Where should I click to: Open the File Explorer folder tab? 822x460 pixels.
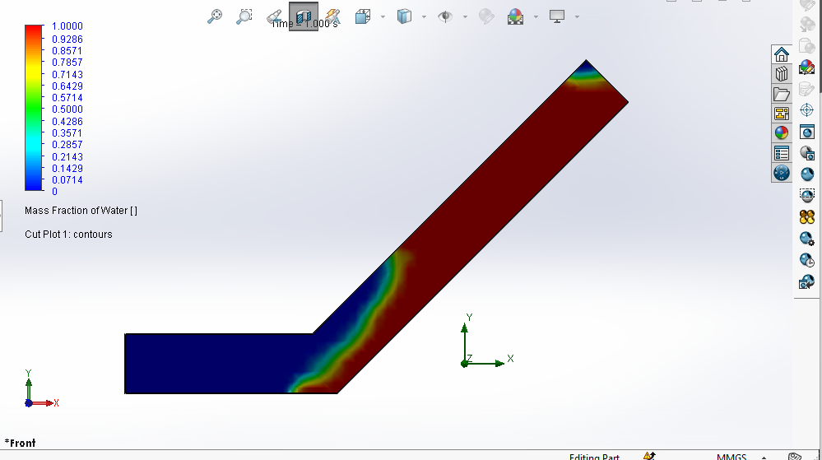pyautogui.click(x=782, y=94)
